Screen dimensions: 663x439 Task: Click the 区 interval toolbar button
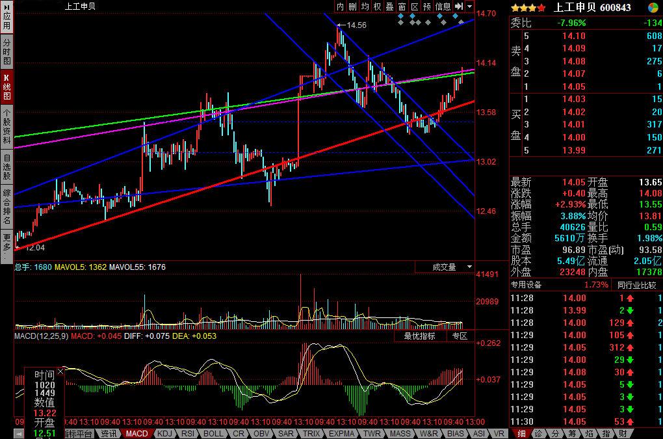[x=415, y=7]
